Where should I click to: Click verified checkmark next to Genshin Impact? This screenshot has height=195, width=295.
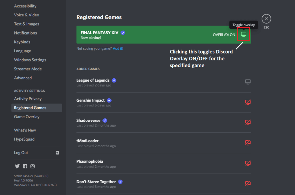(109, 100)
